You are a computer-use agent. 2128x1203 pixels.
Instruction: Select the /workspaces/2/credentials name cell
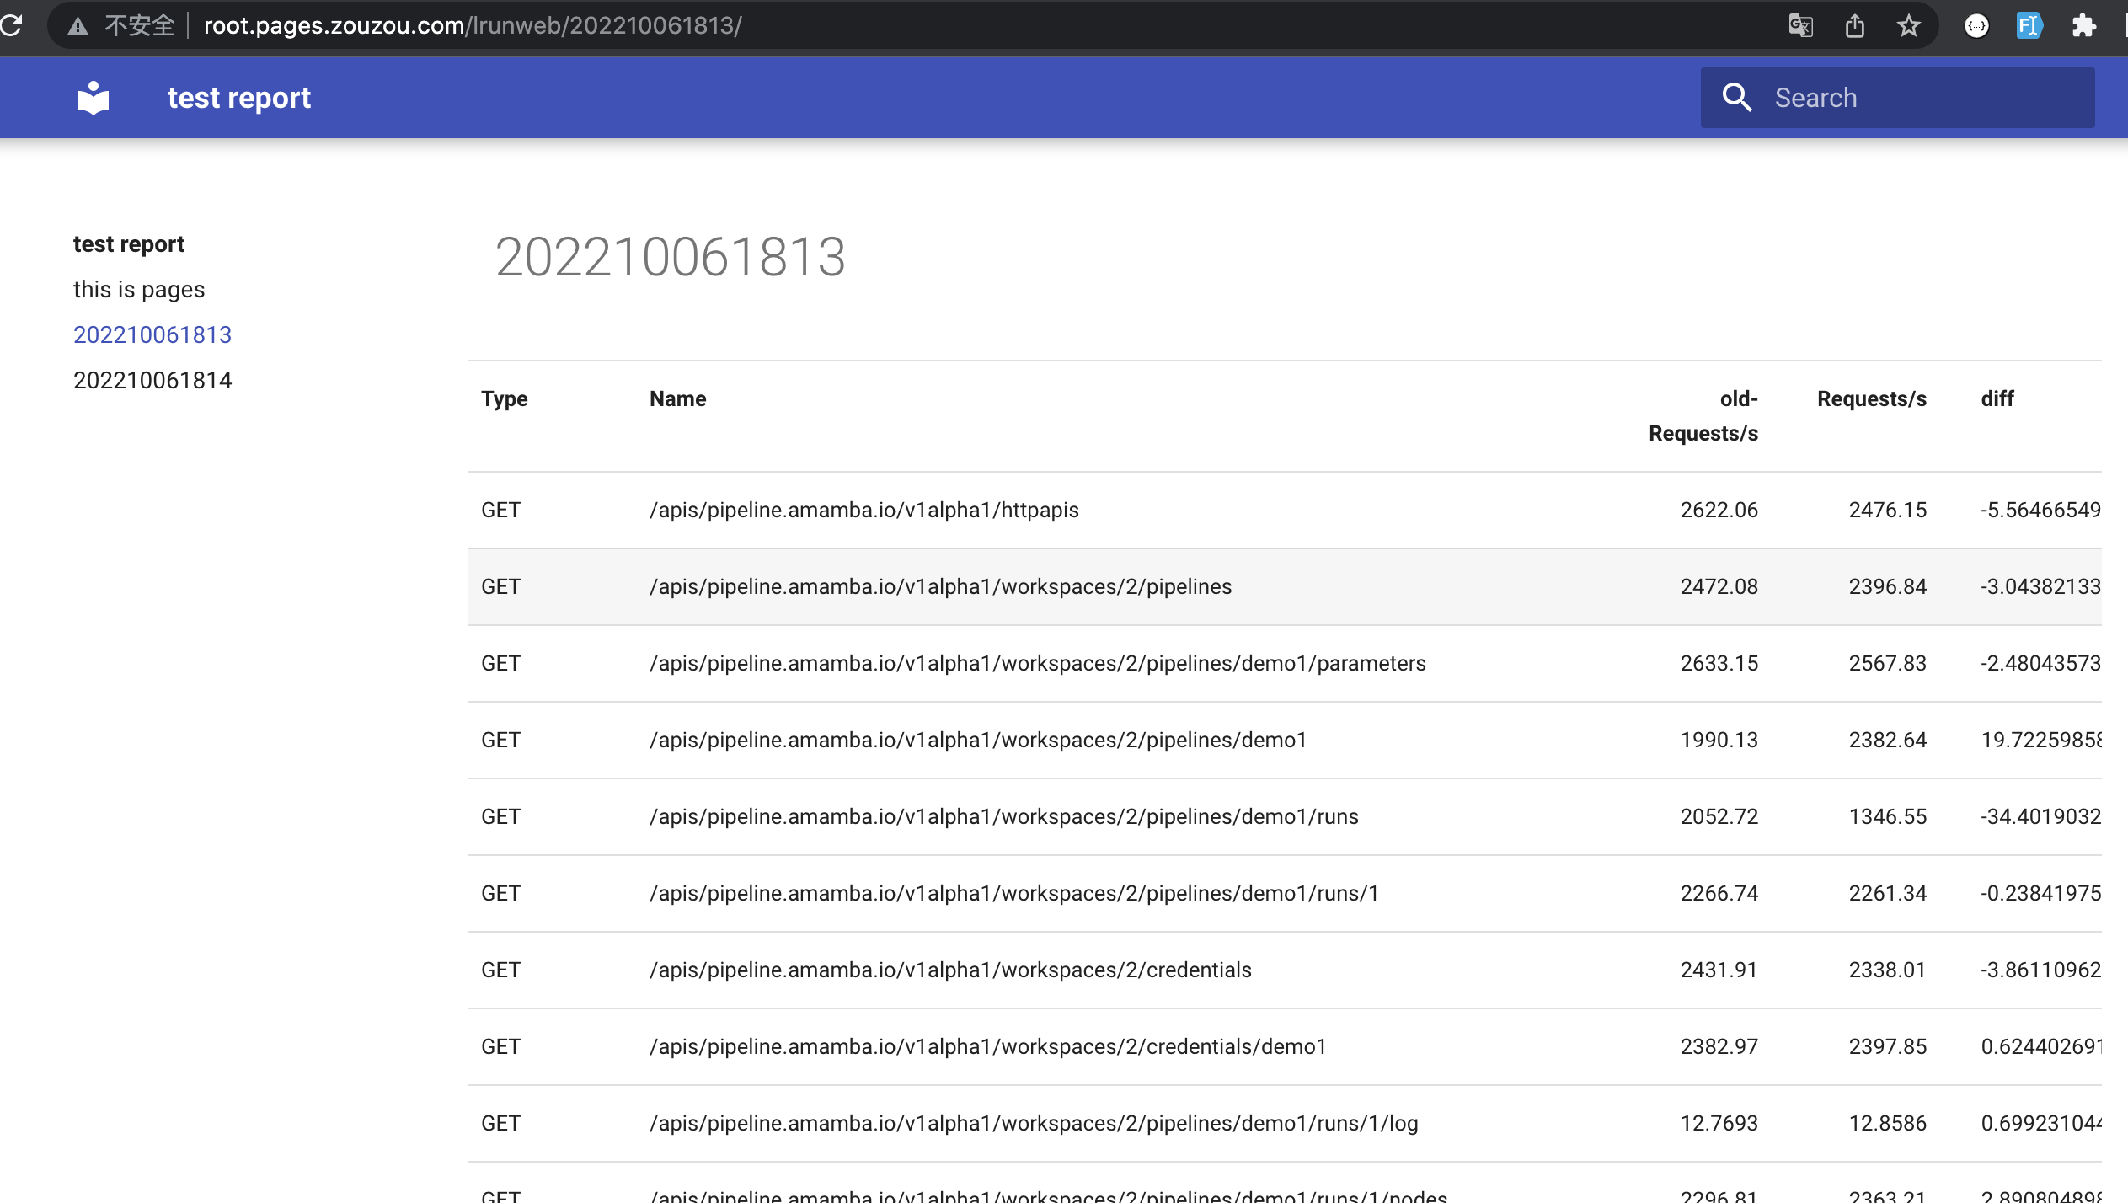pyautogui.click(x=950, y=970)
